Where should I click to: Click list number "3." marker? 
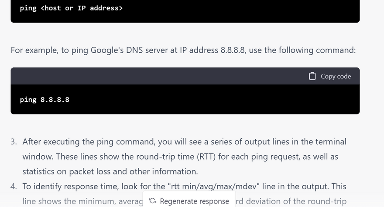14,142
